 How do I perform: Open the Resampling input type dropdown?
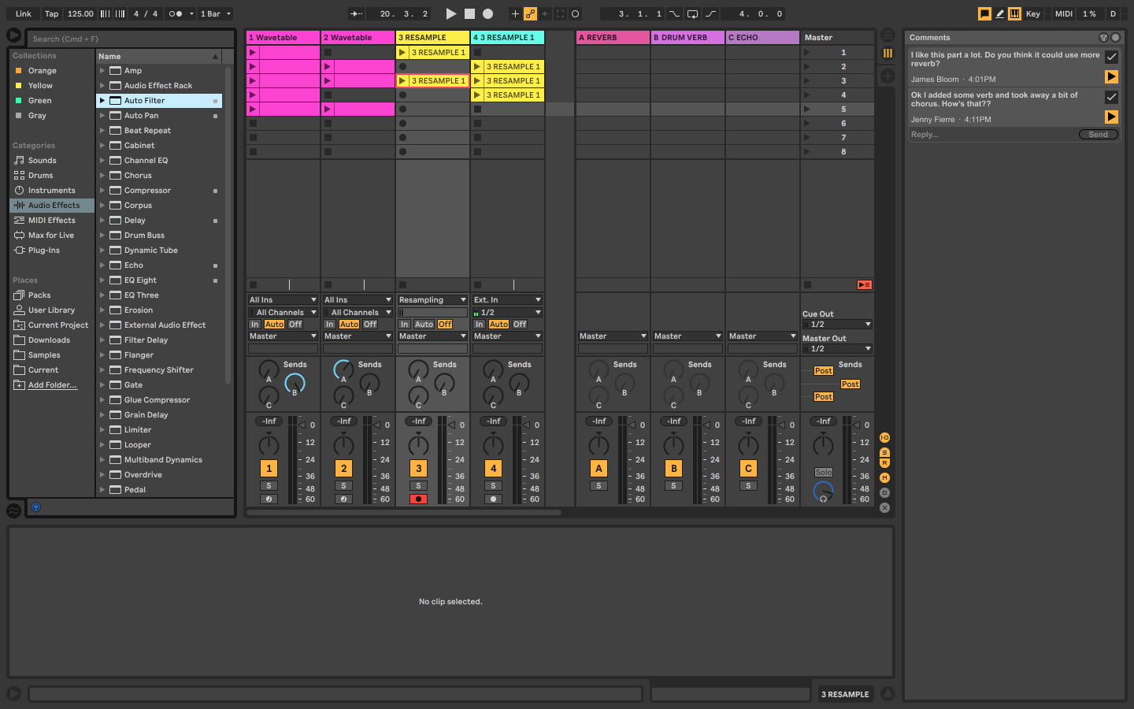tap(432, 300)
